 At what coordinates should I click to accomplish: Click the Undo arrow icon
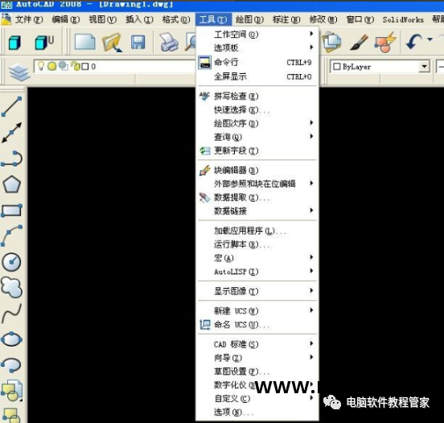(x=413, y=42)
